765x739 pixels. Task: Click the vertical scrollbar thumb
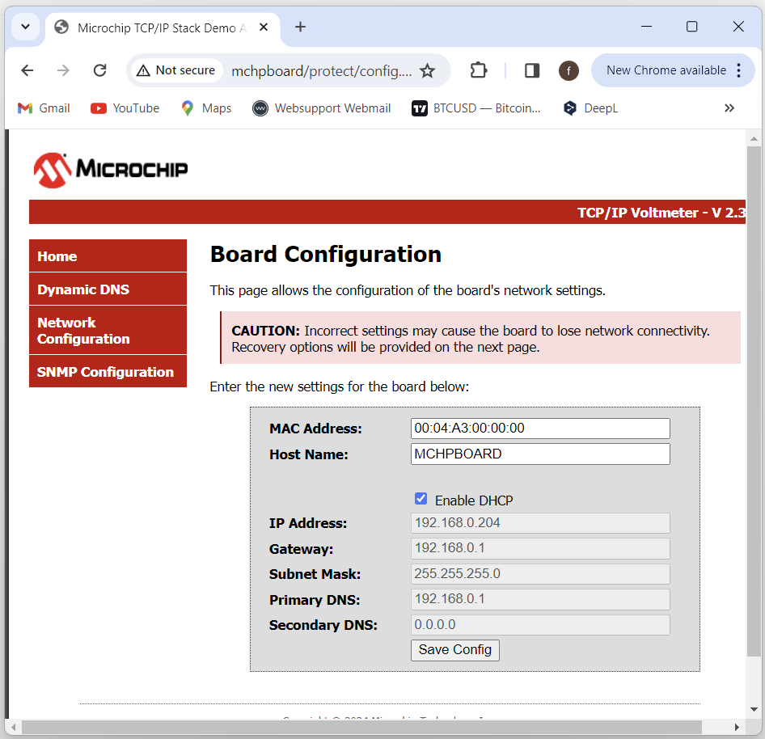[x=754, y=400]
